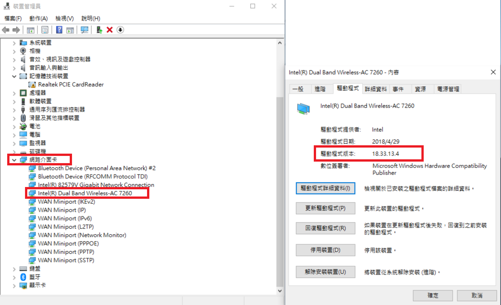Click the 相機 camera category icon
This screenshot has width=501, height=305.
23,51
